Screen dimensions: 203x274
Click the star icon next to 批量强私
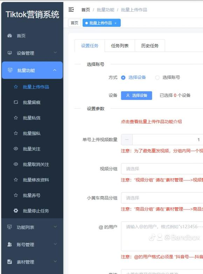click(16, 134)
